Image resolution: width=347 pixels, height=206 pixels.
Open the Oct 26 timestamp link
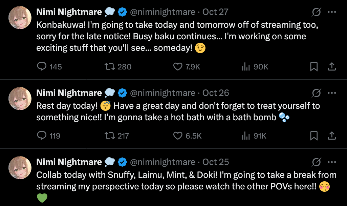click(x=216, y=93)
